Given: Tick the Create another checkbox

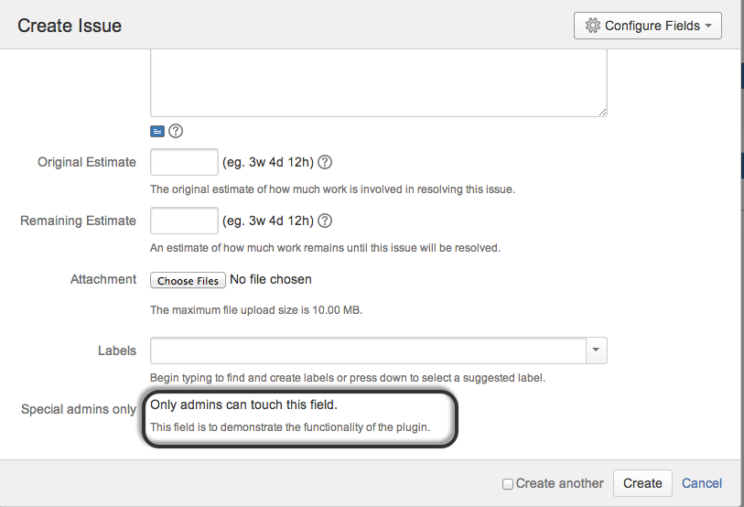Looking at the screenshot, I should (x=508, y=484).
